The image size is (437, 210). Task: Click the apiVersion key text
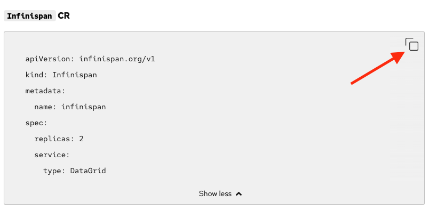click(47, 59)
